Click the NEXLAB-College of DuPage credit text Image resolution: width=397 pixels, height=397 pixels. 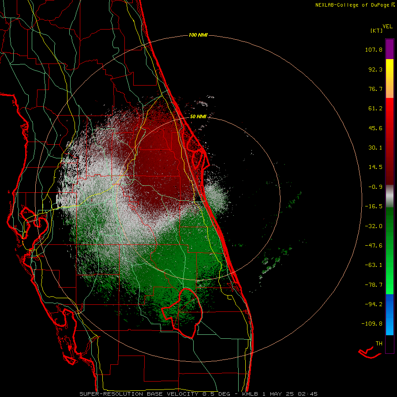(355, 5)
